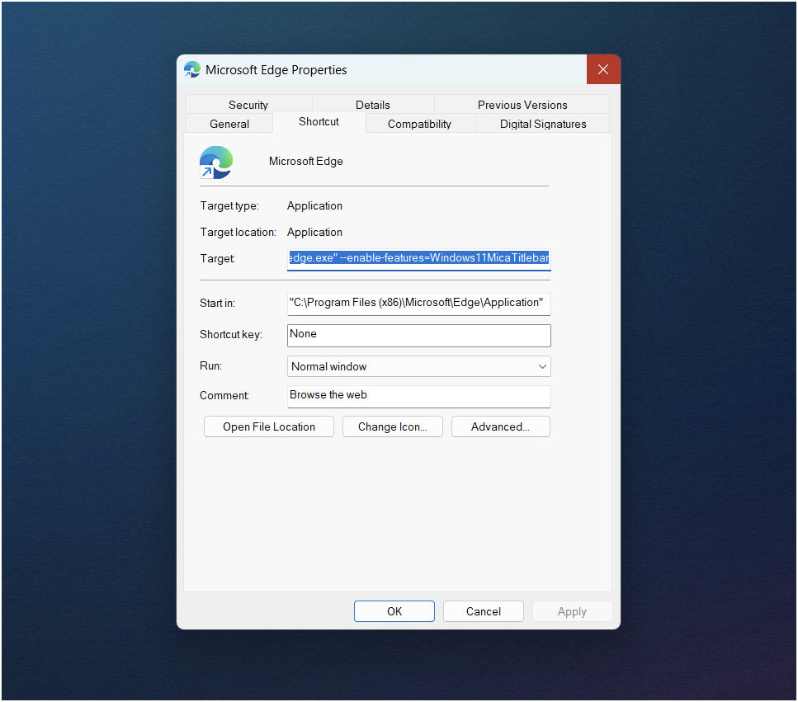The height and width of the screenshot is (702, 798).
Task: Open the Previous Versions tab
Action: tap(522, 104)
